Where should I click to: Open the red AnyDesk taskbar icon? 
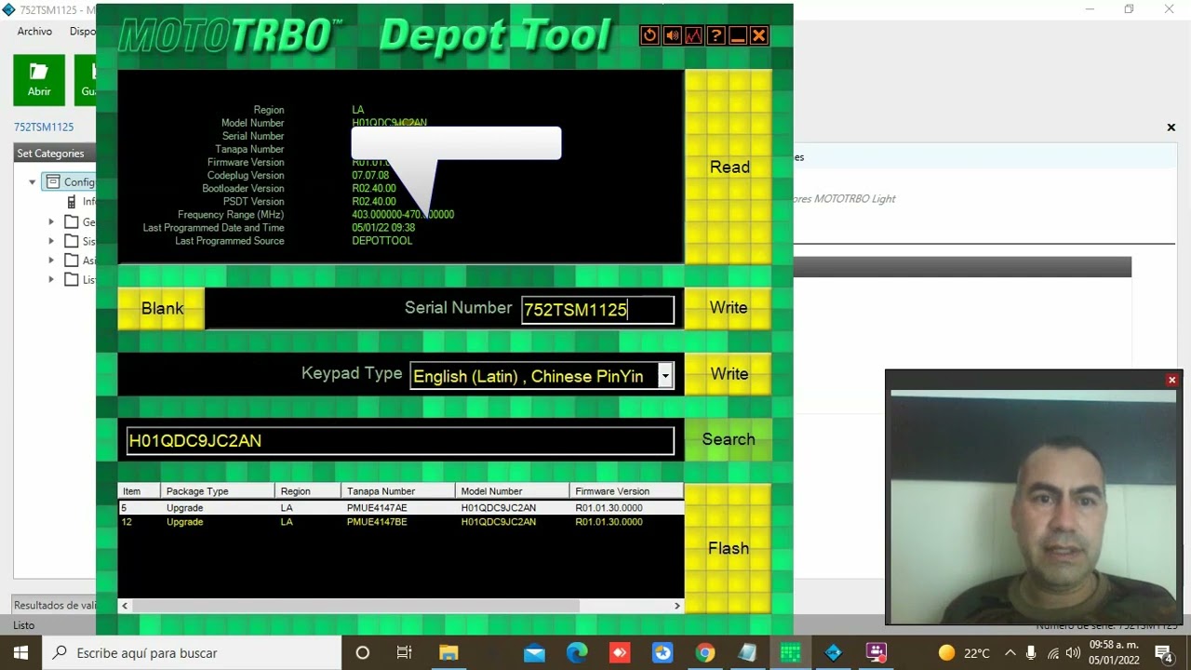pos(620,652)
